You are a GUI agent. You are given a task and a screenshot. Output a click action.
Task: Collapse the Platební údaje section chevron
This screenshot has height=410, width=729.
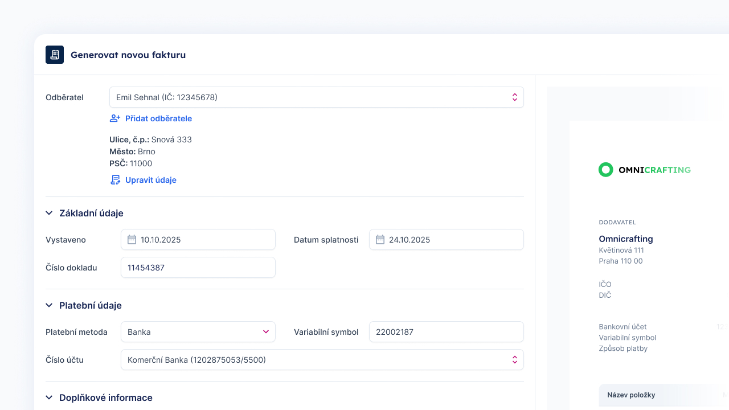(49, 305)
